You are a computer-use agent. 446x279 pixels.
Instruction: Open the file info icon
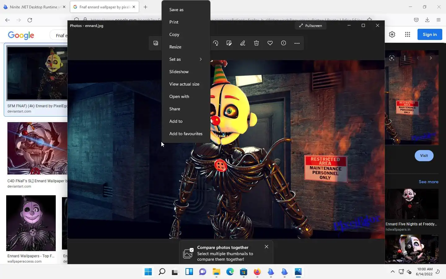coord(283,43)
